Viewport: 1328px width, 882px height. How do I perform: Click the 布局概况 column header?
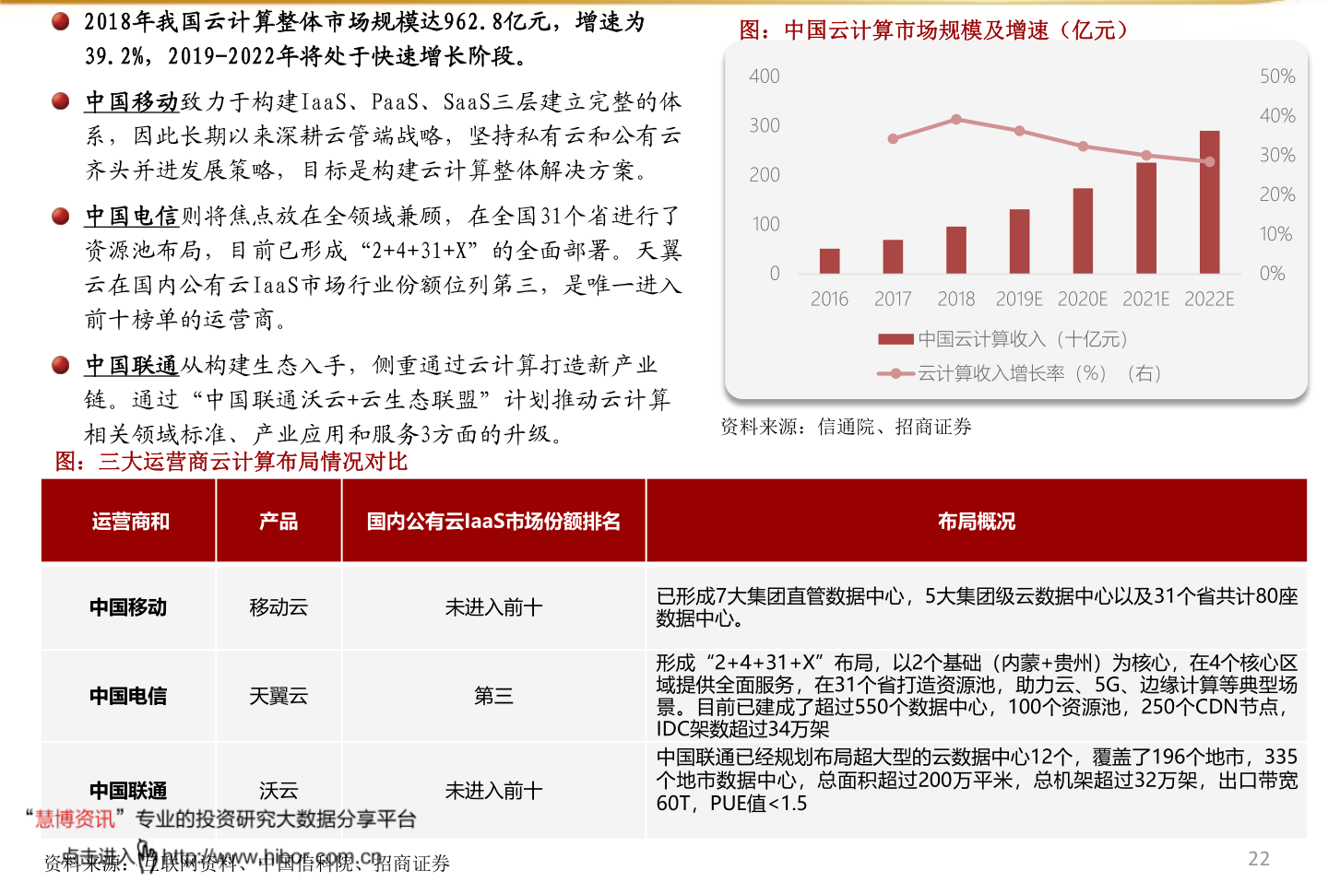977,522
